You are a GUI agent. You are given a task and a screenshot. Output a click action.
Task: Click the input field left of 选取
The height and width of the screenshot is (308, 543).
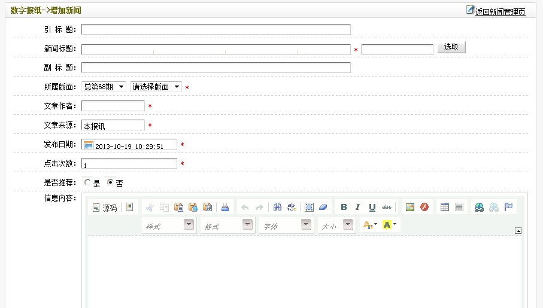click(x=398, y=50)
